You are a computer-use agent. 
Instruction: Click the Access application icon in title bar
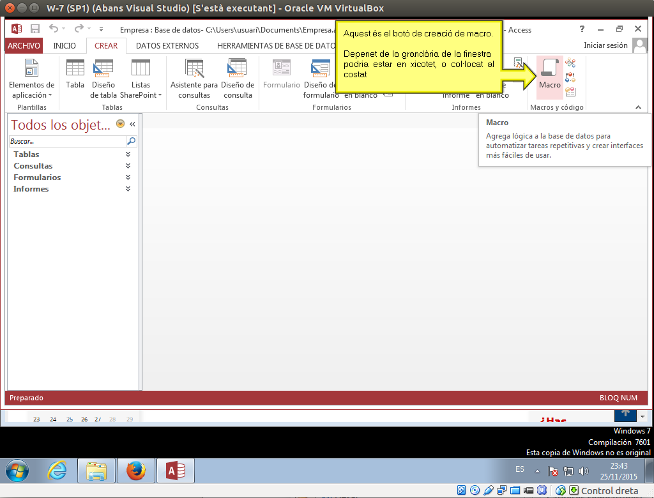pyautogui.click(x=16, y=29)
